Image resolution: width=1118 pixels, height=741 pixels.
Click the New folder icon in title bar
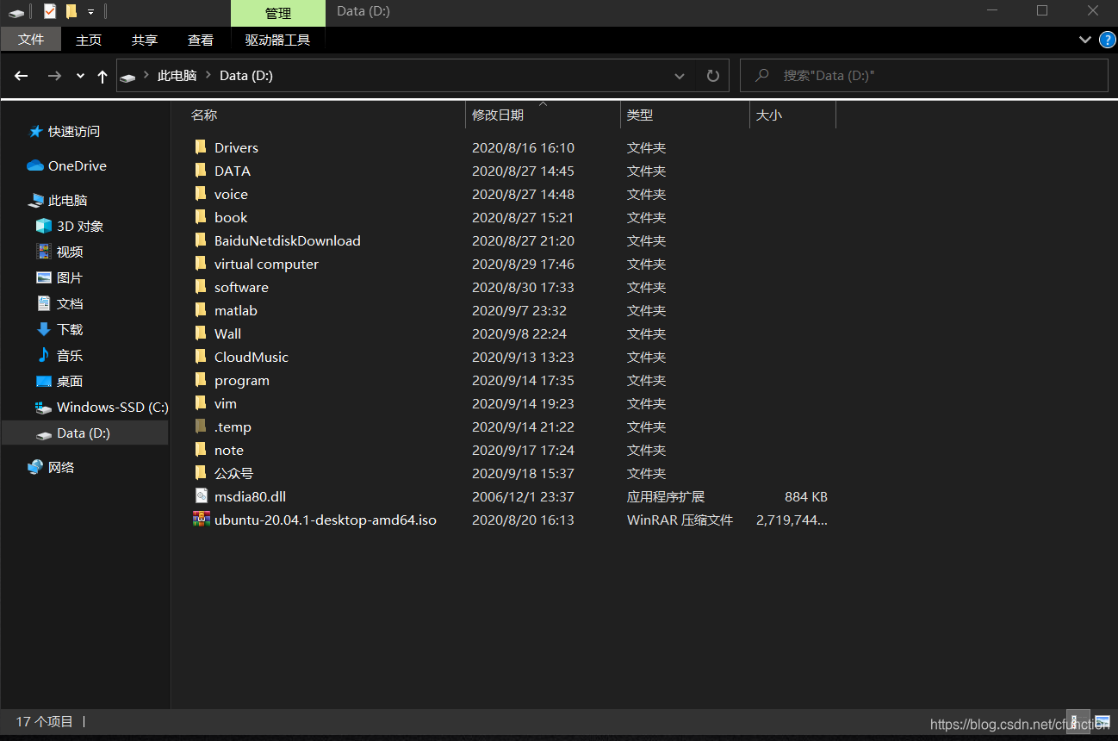click(71, 11)
